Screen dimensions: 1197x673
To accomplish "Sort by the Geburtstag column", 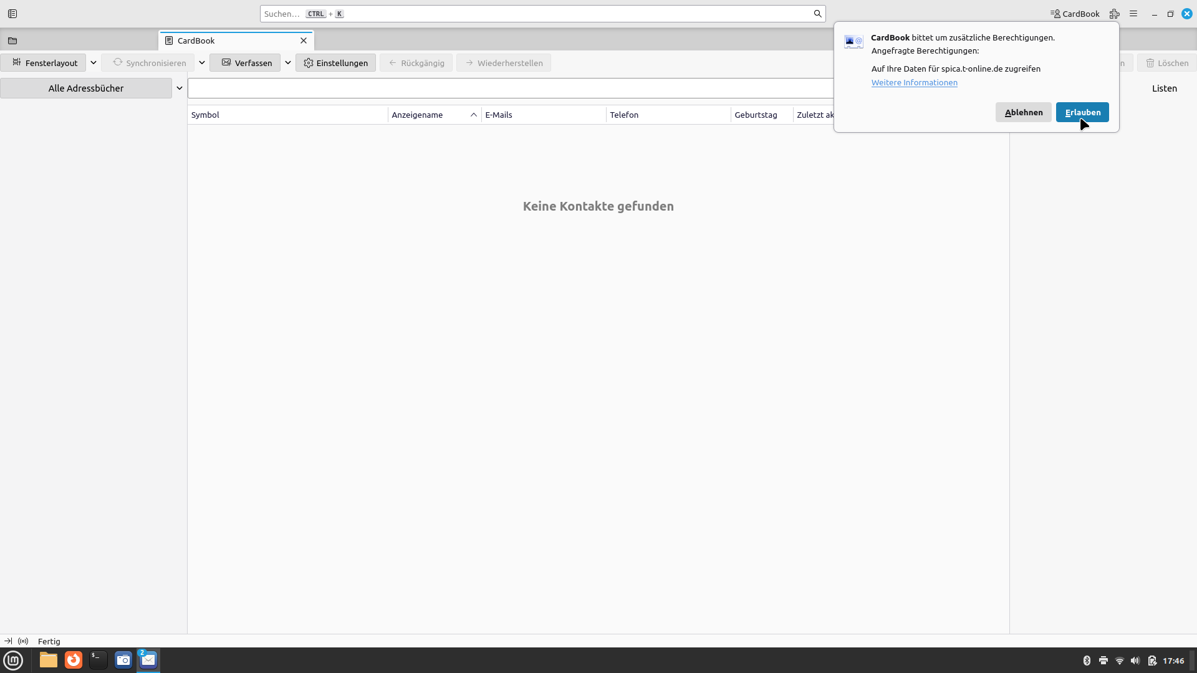I will click(x=762, y=115).
